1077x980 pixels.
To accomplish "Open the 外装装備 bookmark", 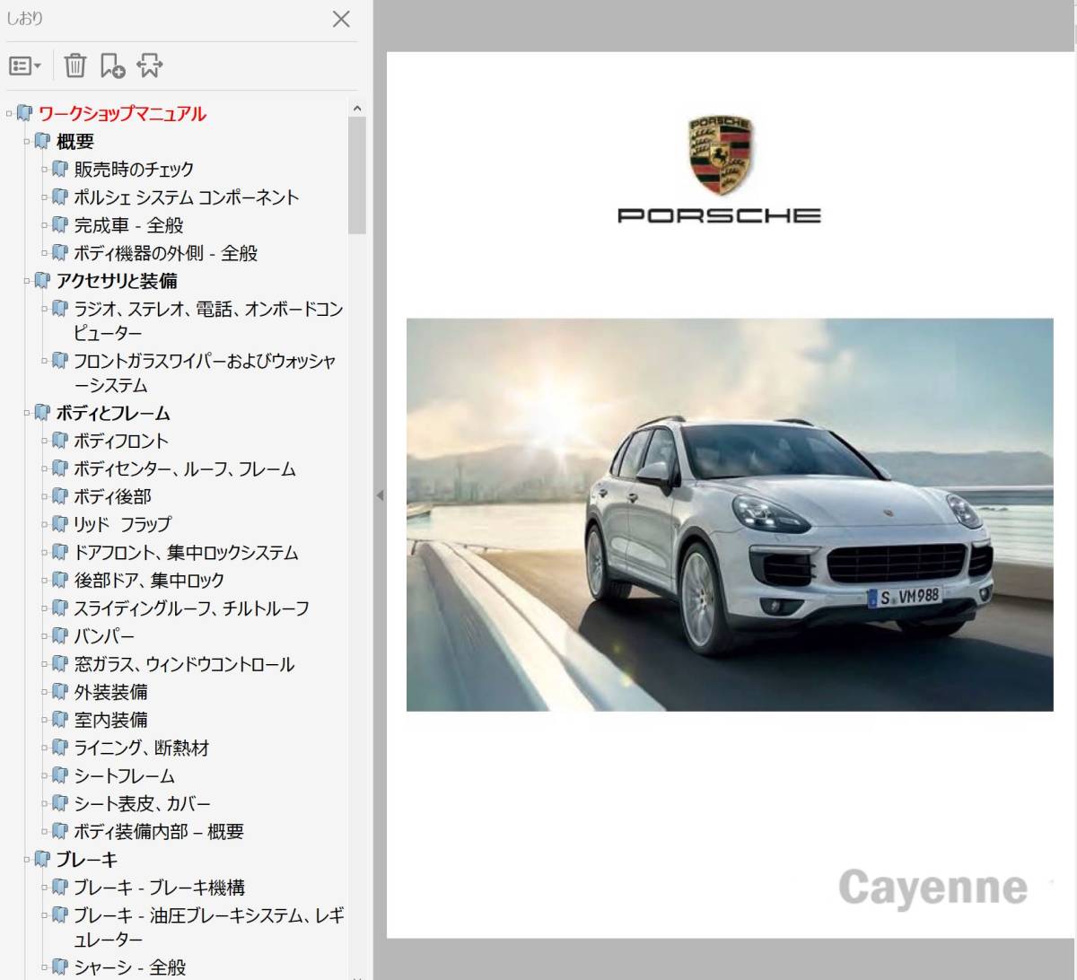I will pyautogui.click(x=110, y=692).
